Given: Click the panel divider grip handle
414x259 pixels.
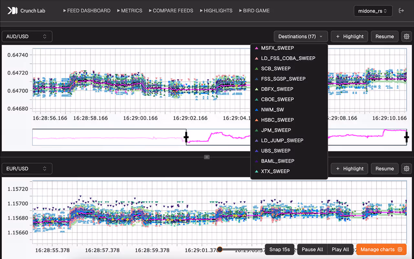Looking at the screenshot, I should pyautogui.click(x=207, y=157).
